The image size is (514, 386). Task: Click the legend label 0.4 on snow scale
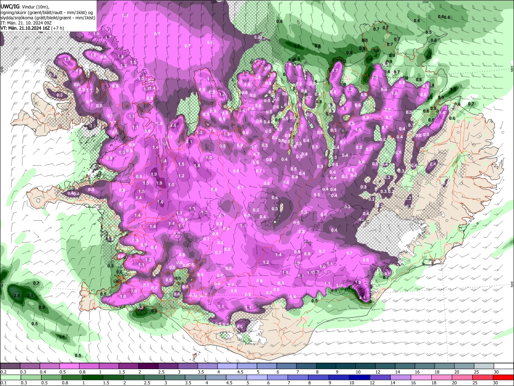click(43, 372)
